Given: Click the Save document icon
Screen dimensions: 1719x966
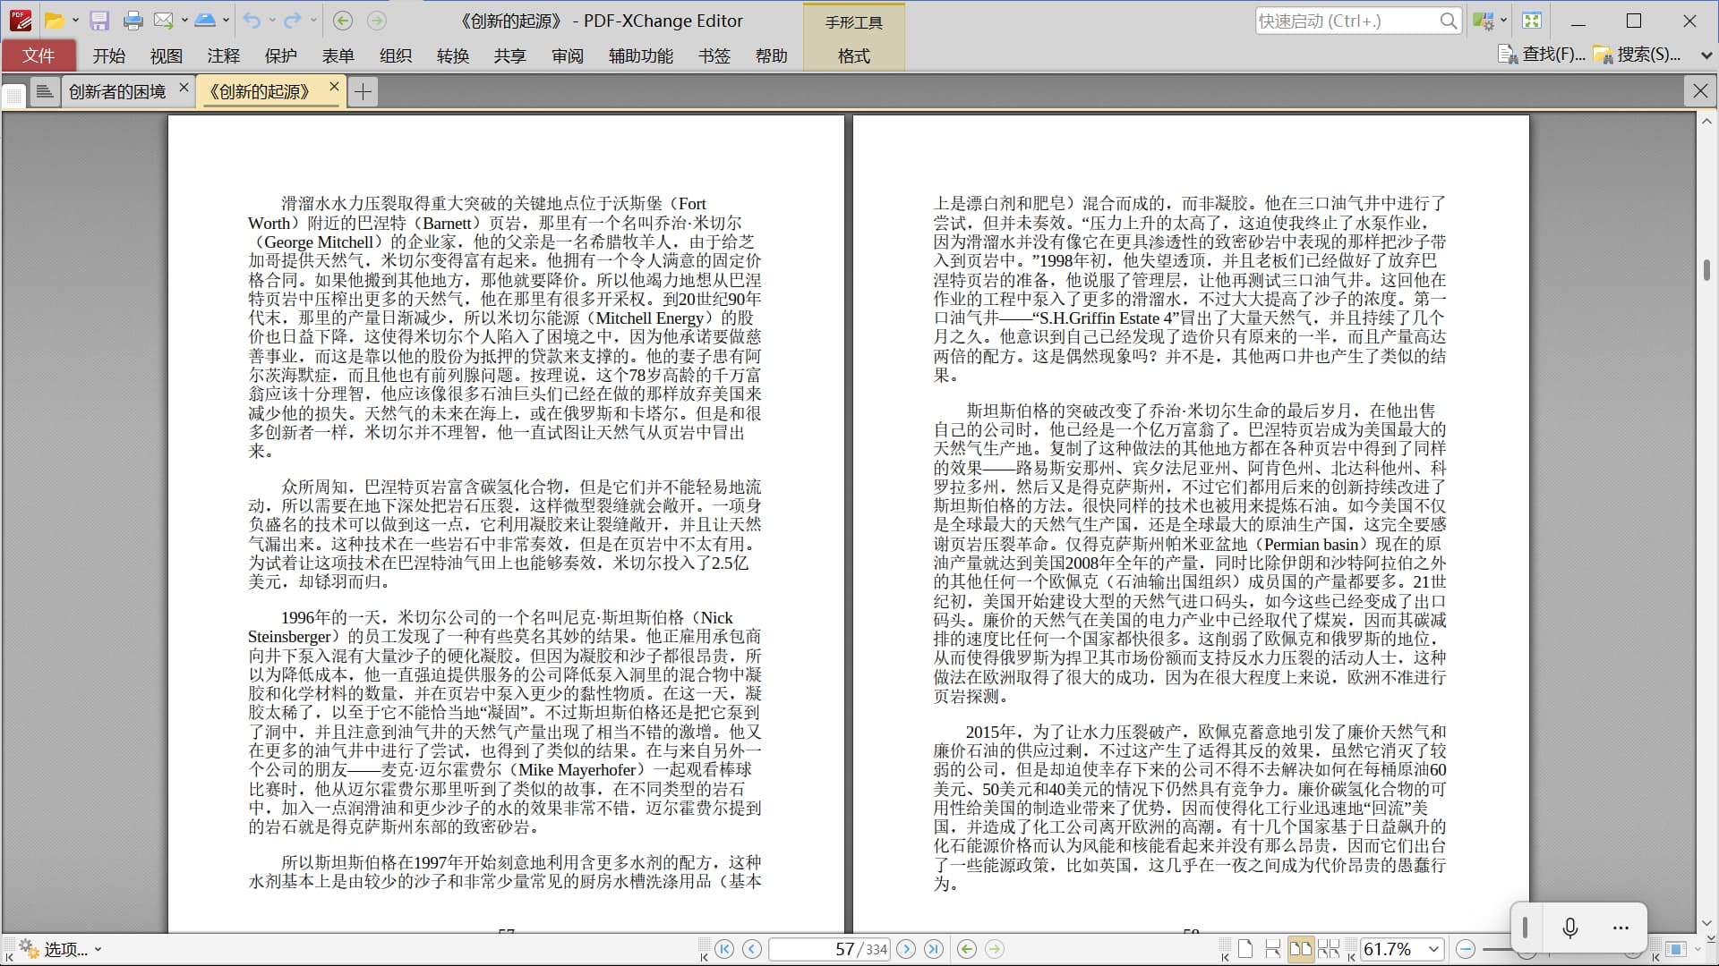Looking at the screenshot, I should (x=99, y=21).
